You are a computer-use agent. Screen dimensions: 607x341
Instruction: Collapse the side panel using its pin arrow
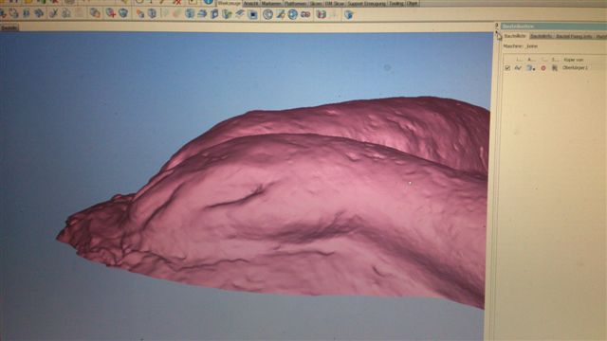pos(496,26)
